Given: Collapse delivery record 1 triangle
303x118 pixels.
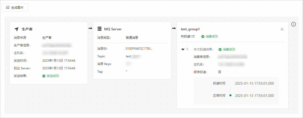Looking at the screenshot, I should click(183, 49).
